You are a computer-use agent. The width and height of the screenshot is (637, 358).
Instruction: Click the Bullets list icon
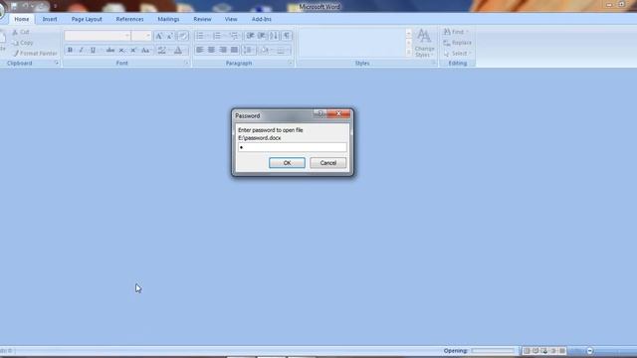coord(200,36)
